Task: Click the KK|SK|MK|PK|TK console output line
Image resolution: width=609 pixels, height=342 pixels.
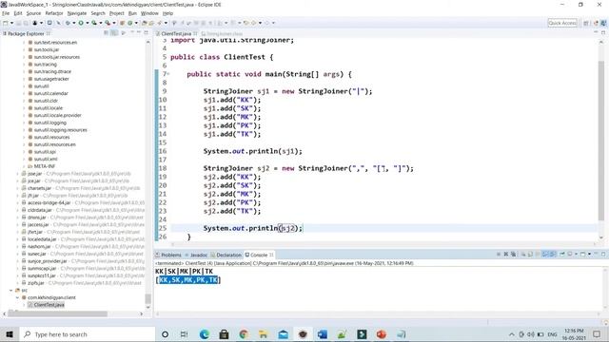Action: 184,272
